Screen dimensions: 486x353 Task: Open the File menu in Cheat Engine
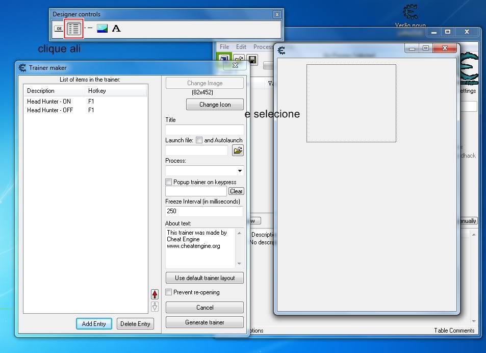(x=224, y=47)
